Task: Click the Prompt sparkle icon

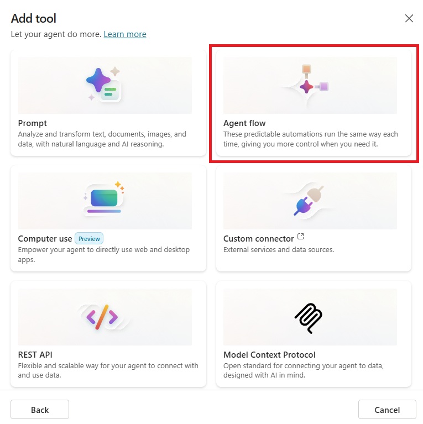Action: (x=103, y=85)
